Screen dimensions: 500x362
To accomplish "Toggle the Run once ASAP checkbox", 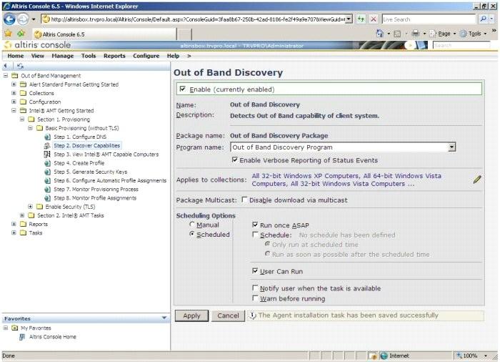I will [255, 225].
